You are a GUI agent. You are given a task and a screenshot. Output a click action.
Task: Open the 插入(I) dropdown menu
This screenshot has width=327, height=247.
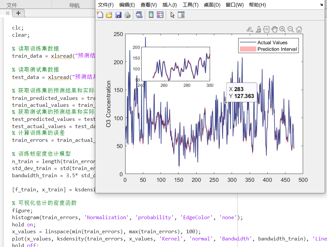169,5
